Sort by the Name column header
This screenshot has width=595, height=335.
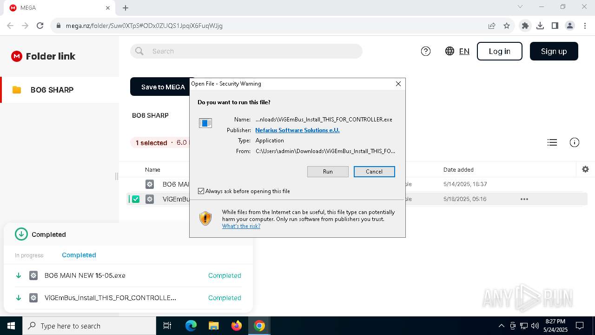coord(152,170)
